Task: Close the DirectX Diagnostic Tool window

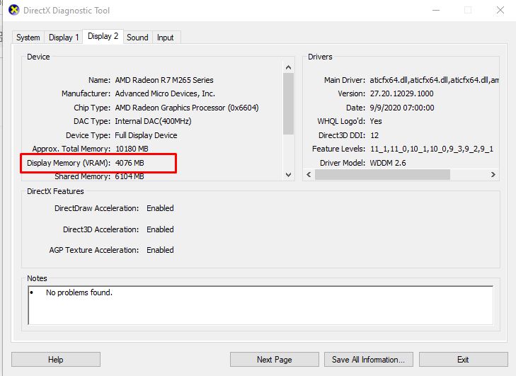Action: (x=500, y=10)
